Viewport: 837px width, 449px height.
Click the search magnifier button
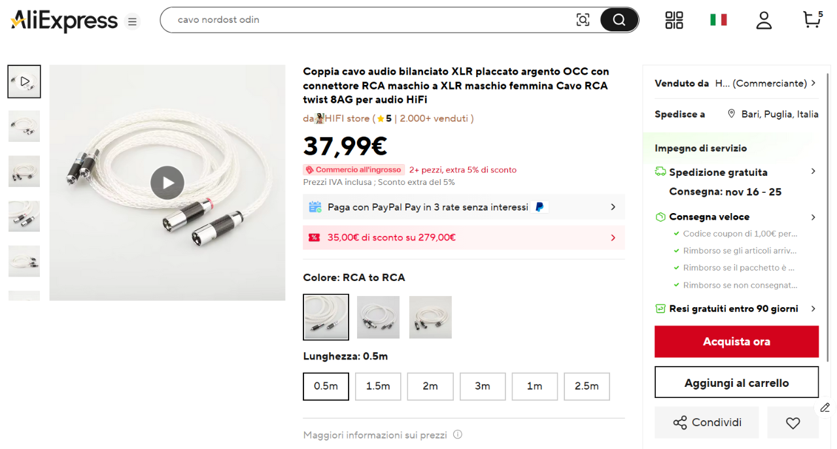pos(619,20)
